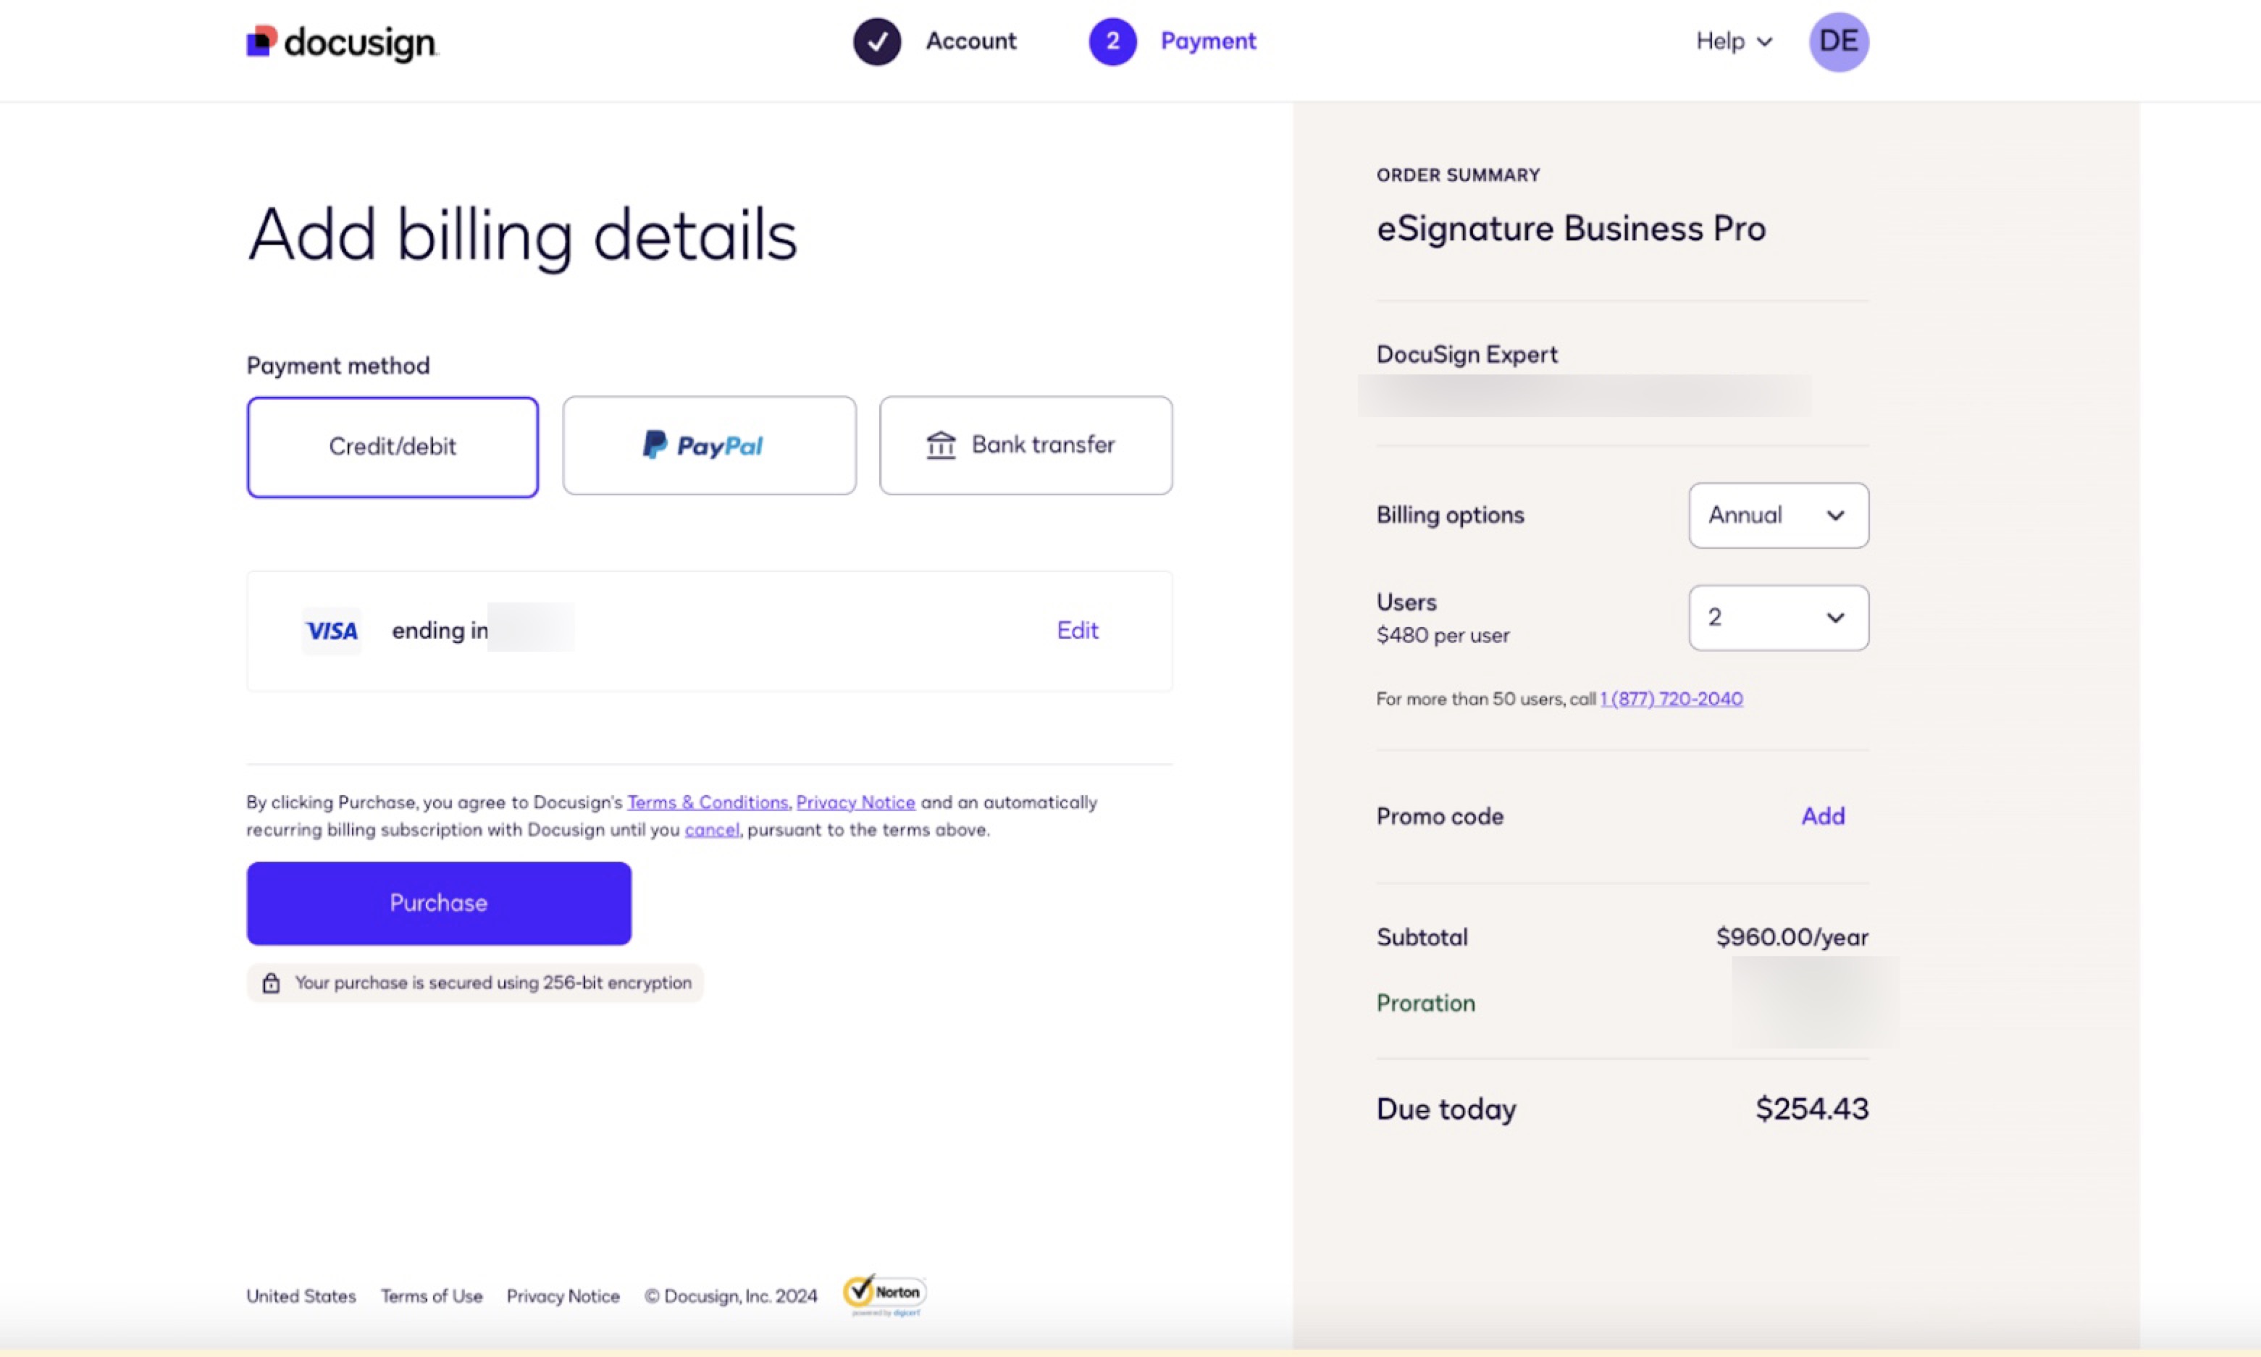Click the Payment step number badge
This screenshot has width=2261, height=1357.
click(1111, 41)
